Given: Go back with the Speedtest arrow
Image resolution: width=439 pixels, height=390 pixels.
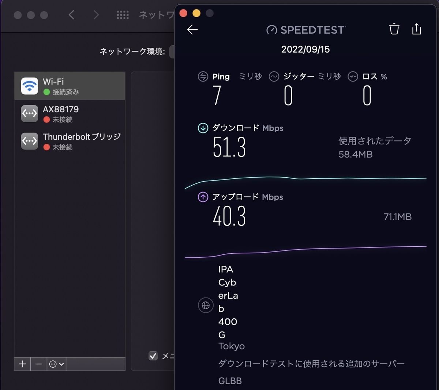Looking at the screenshot, I should [192, 30].
